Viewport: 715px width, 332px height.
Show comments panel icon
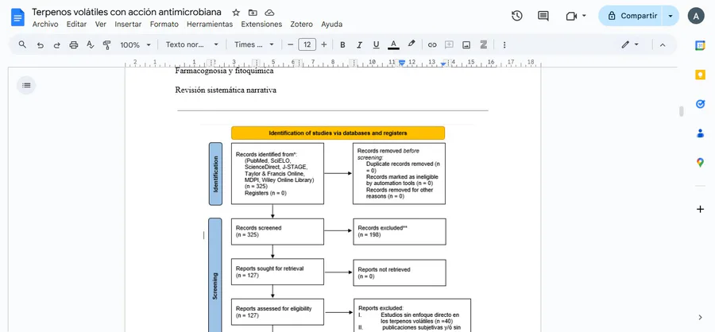(x=543, y=16)
